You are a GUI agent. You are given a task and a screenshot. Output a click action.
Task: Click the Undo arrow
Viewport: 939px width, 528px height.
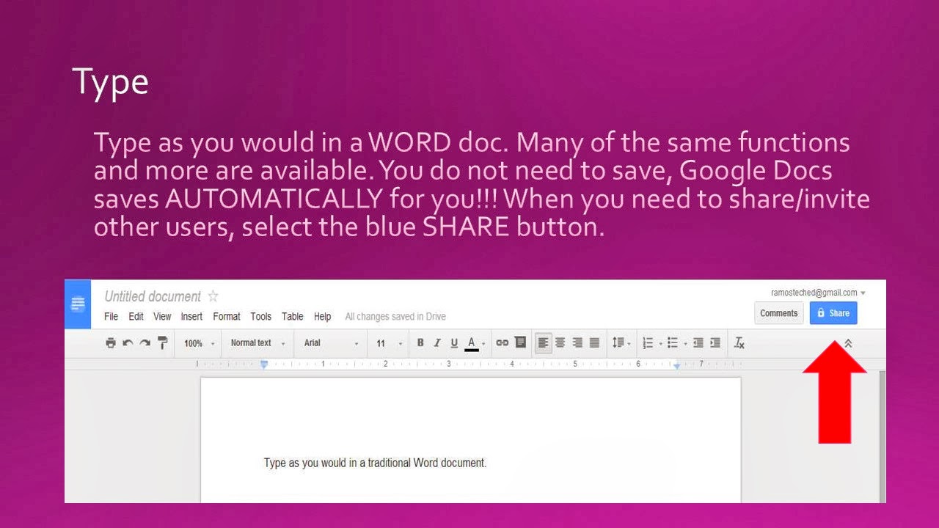(x=128, y=342)
